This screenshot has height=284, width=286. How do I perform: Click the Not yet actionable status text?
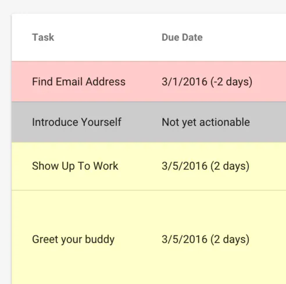(206, 122)
